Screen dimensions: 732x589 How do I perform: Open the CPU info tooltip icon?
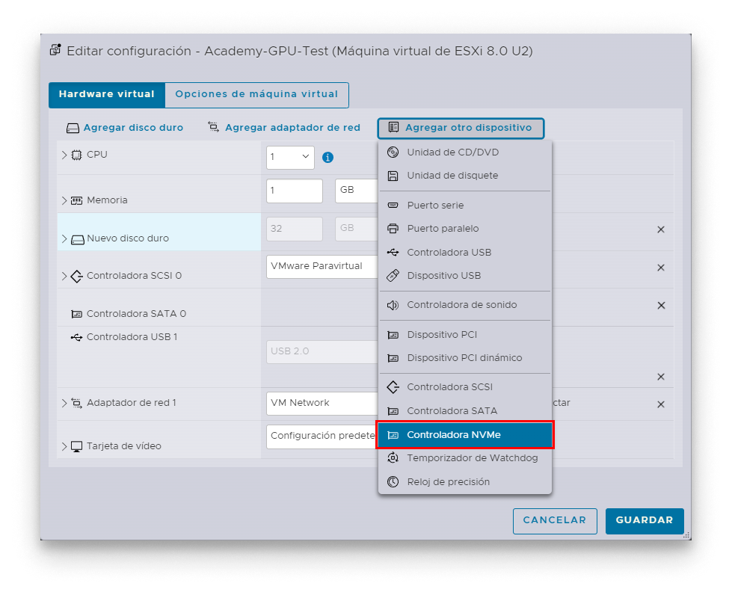[x=327, y=158]
